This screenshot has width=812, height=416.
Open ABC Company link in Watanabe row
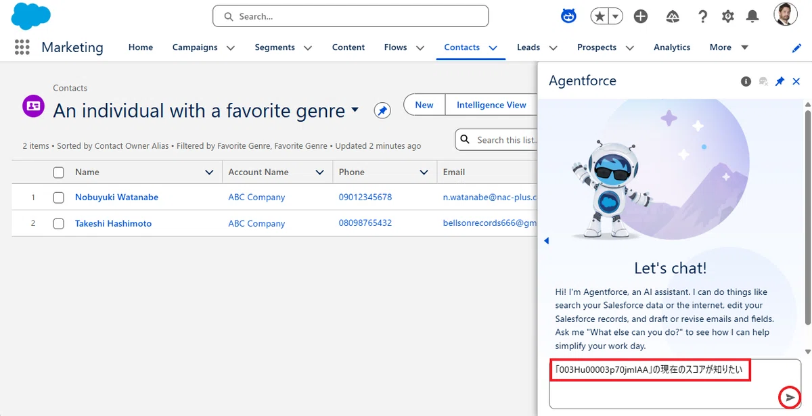point(256,198)
